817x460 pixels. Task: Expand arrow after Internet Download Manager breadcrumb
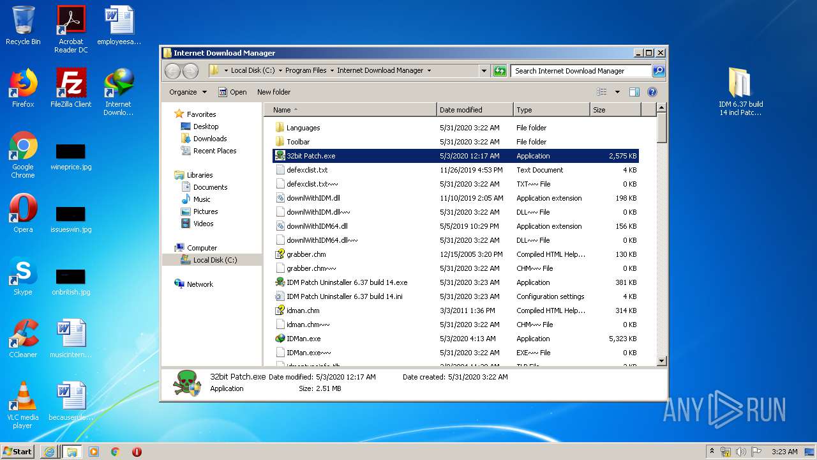point(429,71)
